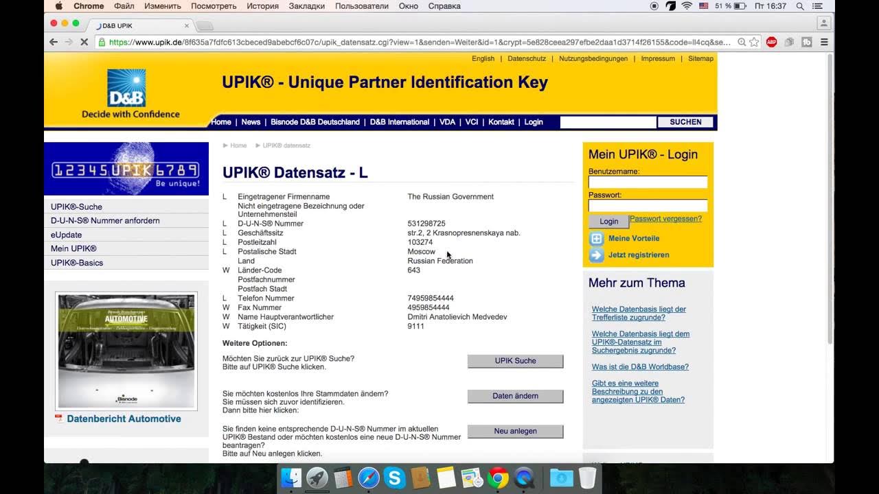Viewport: 879px width, 494px height.
Task: Click the UPIK Suche button
Action: tap(515, 361)
